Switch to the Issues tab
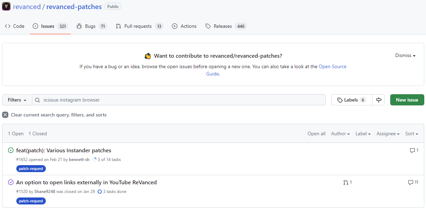The width and height of the screenshot is (426, 210). click(50, 26)
